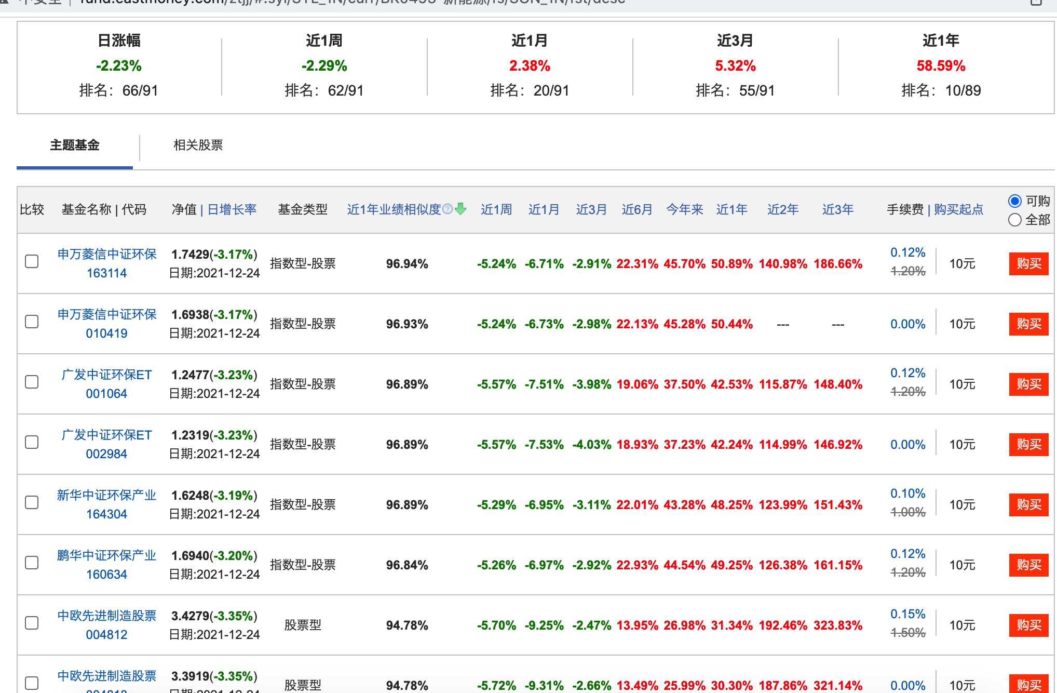Switch to the 相关股票 tab
This screenshot has height=693, width=1057.
pos(198,145)
